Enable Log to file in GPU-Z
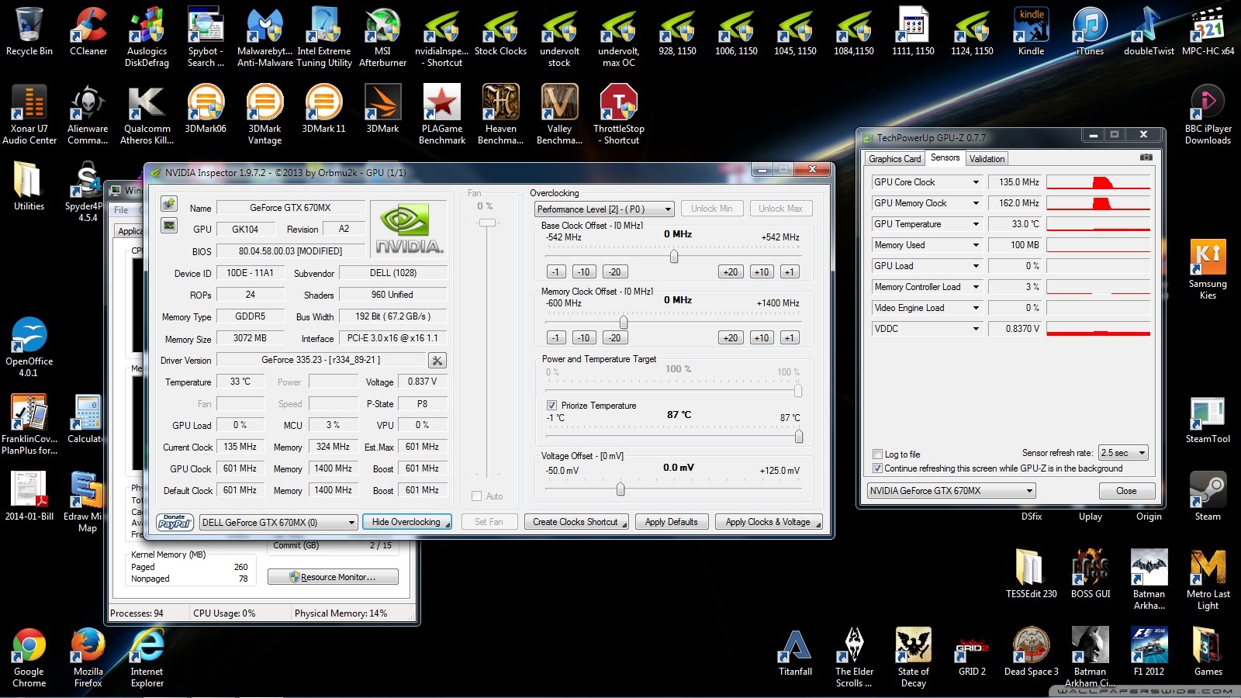1241x698 pixels. tap(877, 454)
